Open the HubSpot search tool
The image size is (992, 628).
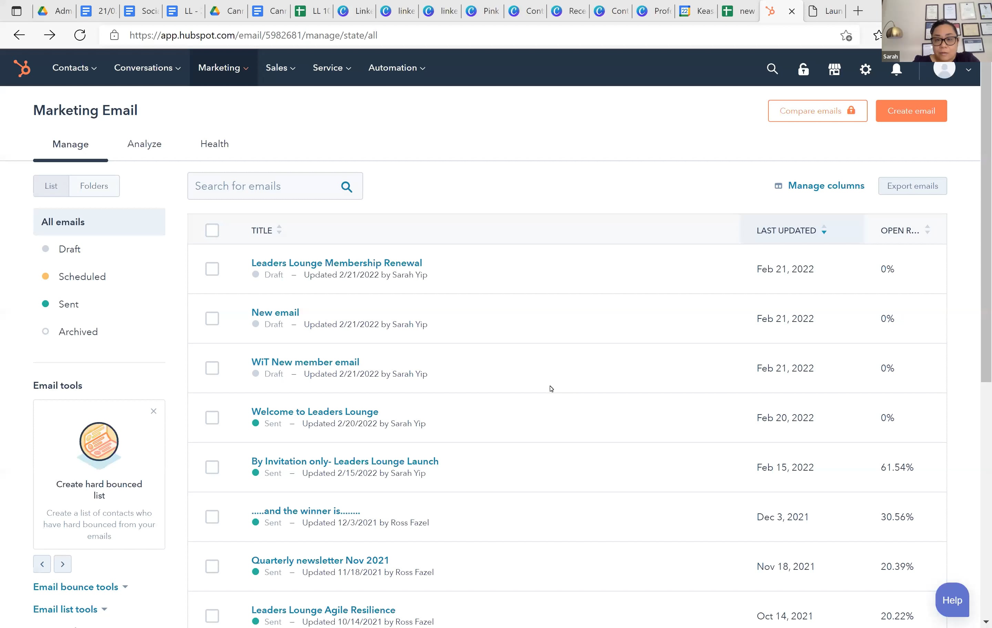[772, 69]
